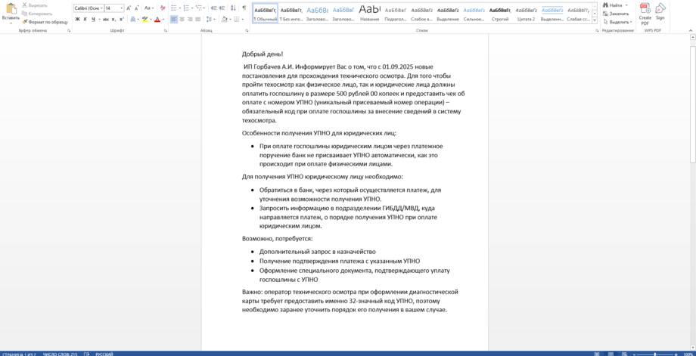
Task: Click the word count in status bar
Action: (x=61, y=354)
